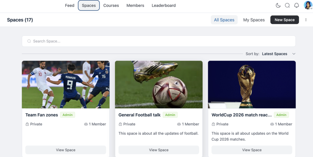Viewport: 313px width, 157px height.
Task: Open the Team Fan zones cover image
Action: point(66,84)
